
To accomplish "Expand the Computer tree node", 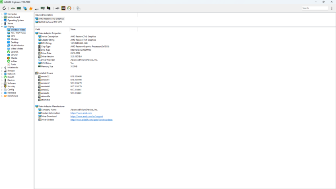I will pos(2,14).
